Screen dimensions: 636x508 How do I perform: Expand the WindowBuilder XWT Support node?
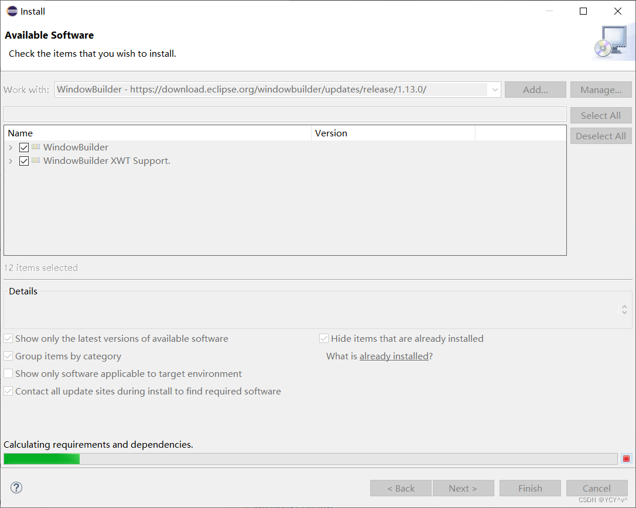(11, 161)
